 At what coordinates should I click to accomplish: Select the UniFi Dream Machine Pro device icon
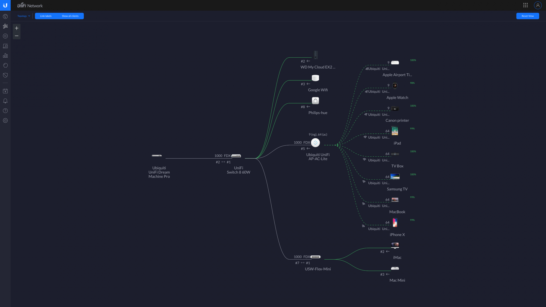(x=157, y=156)
